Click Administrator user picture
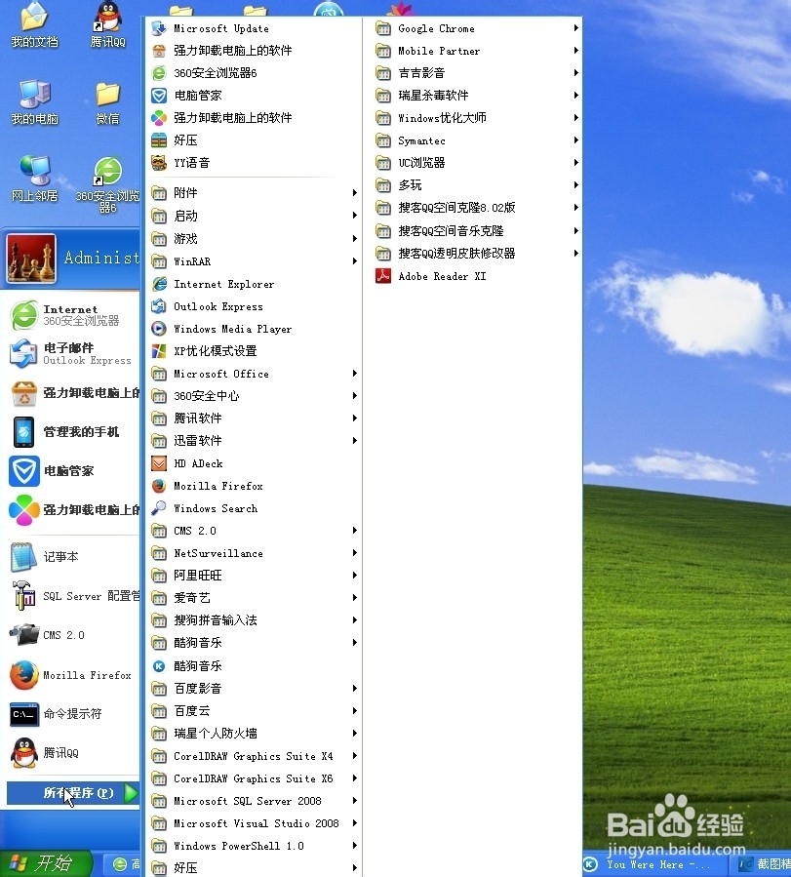Image resolution: width=791 pixels, height=877 pixels. 31,259
